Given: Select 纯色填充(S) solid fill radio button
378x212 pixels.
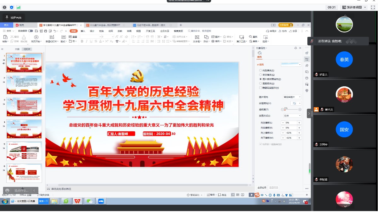Looking at the screenshot, I should [x=260, y=71].
